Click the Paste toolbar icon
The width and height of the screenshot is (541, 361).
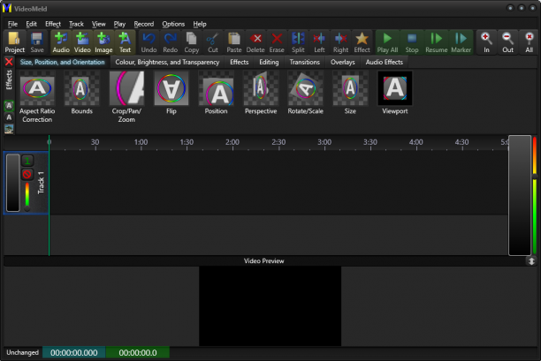234,42
